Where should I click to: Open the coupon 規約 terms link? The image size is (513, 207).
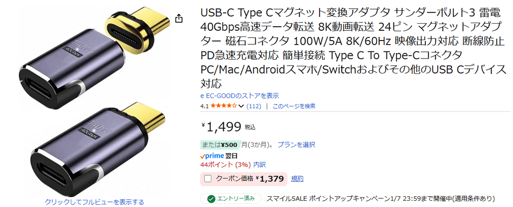(x=298, y=179)
